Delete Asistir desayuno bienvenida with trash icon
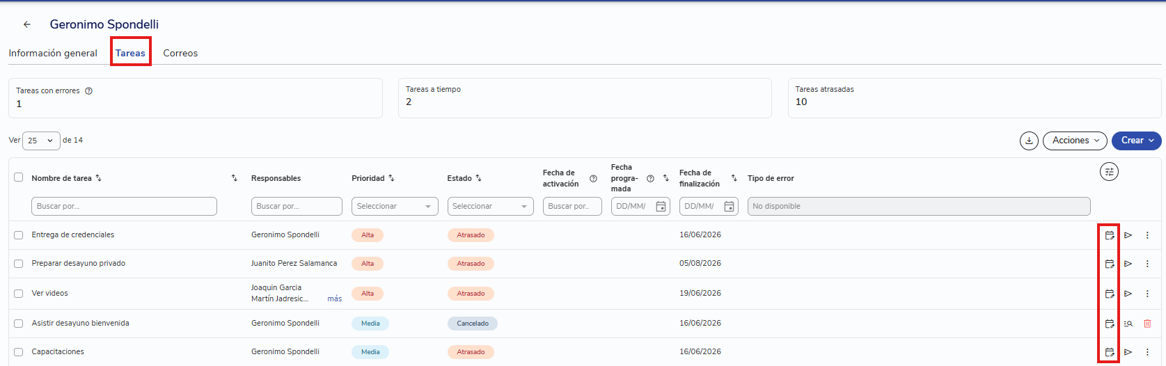 [1147, 324]
